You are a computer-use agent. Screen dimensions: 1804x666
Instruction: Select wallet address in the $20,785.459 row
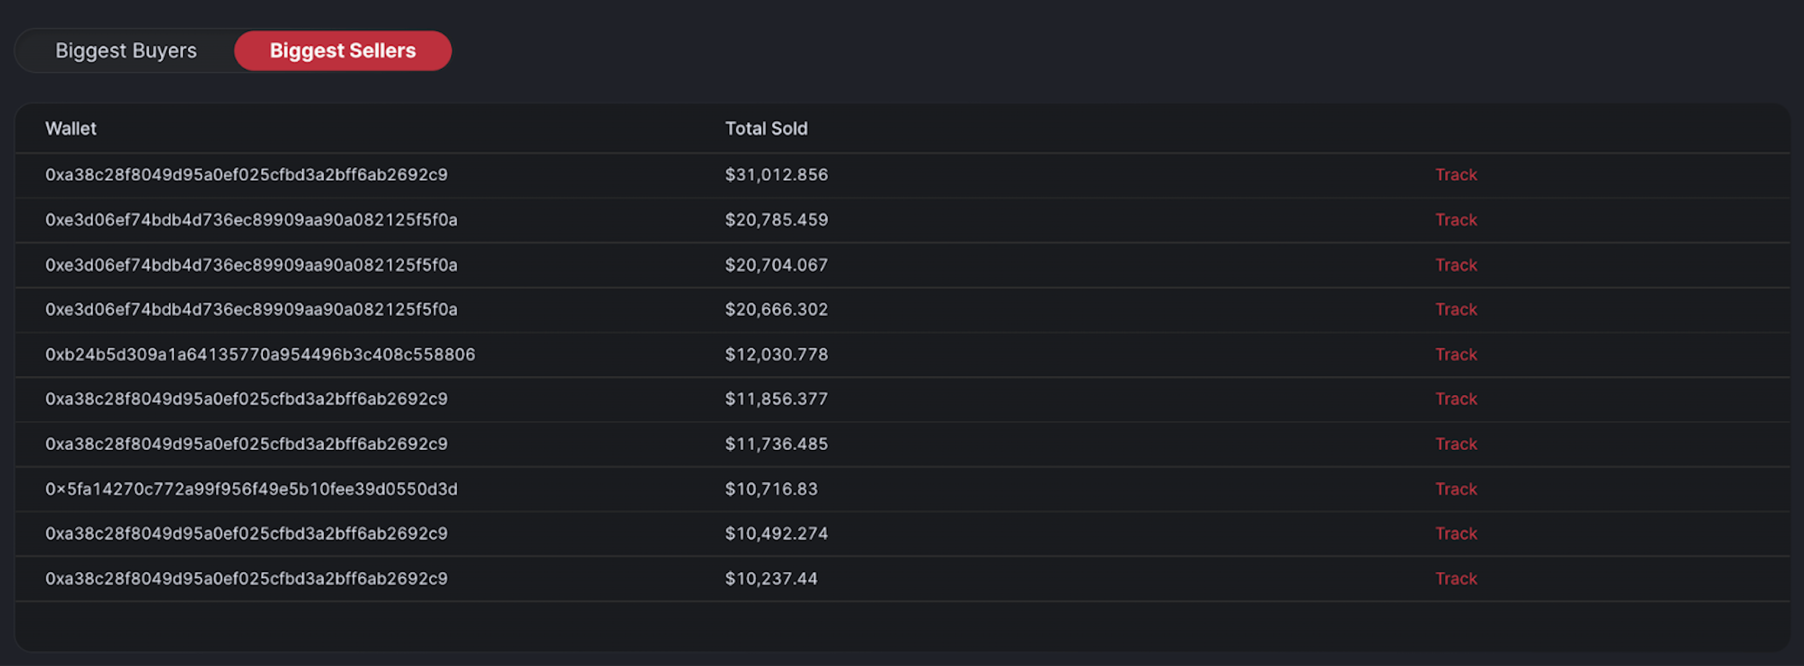[251, 220]
